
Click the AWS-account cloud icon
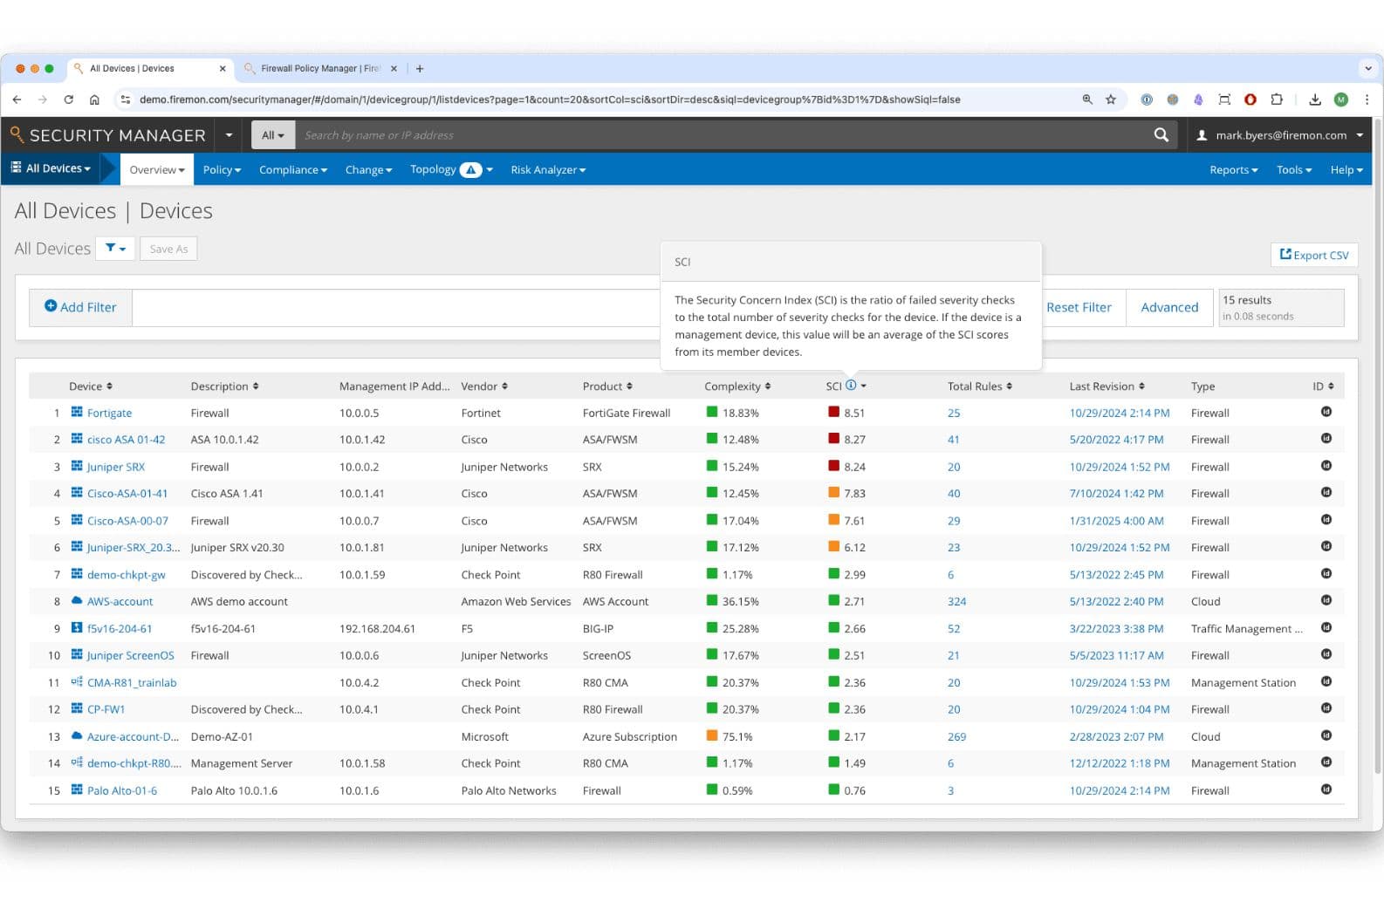[x=77, y=601]
